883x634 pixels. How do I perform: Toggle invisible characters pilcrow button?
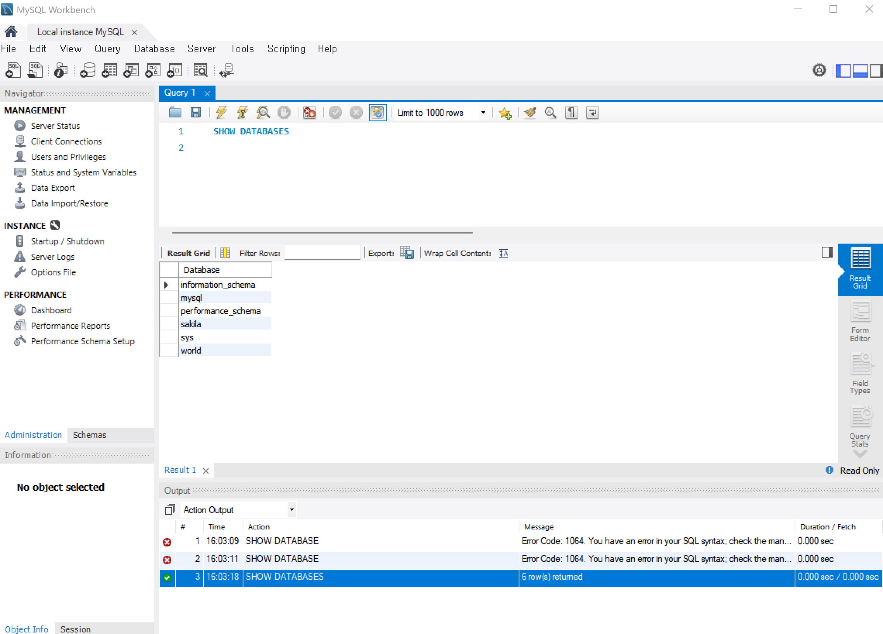point(571,113)
